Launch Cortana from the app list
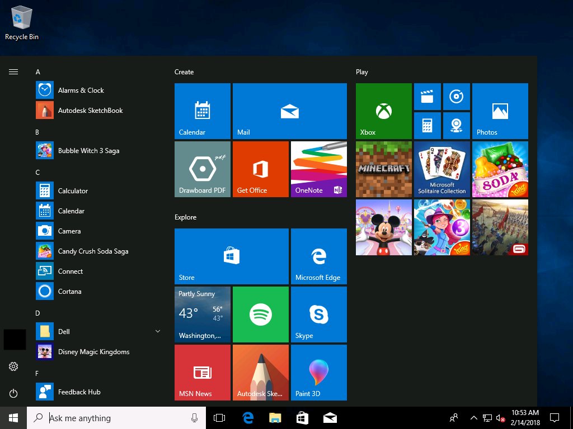Screen dimensions: 573x429 pos(98,291)
